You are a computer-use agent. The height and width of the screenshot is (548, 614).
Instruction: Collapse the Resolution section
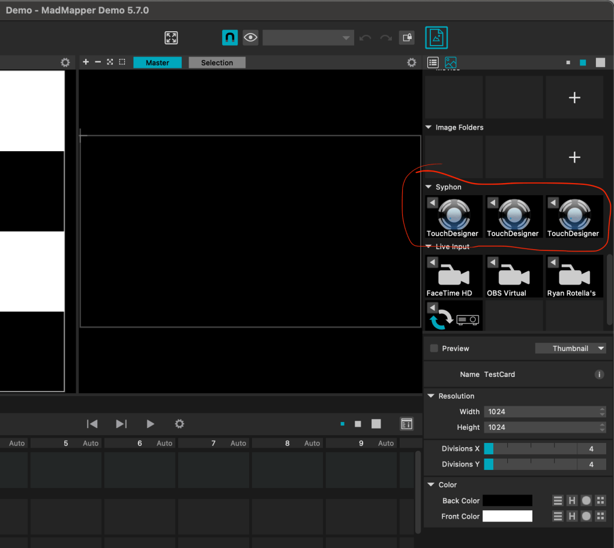(x=431, y=396)
